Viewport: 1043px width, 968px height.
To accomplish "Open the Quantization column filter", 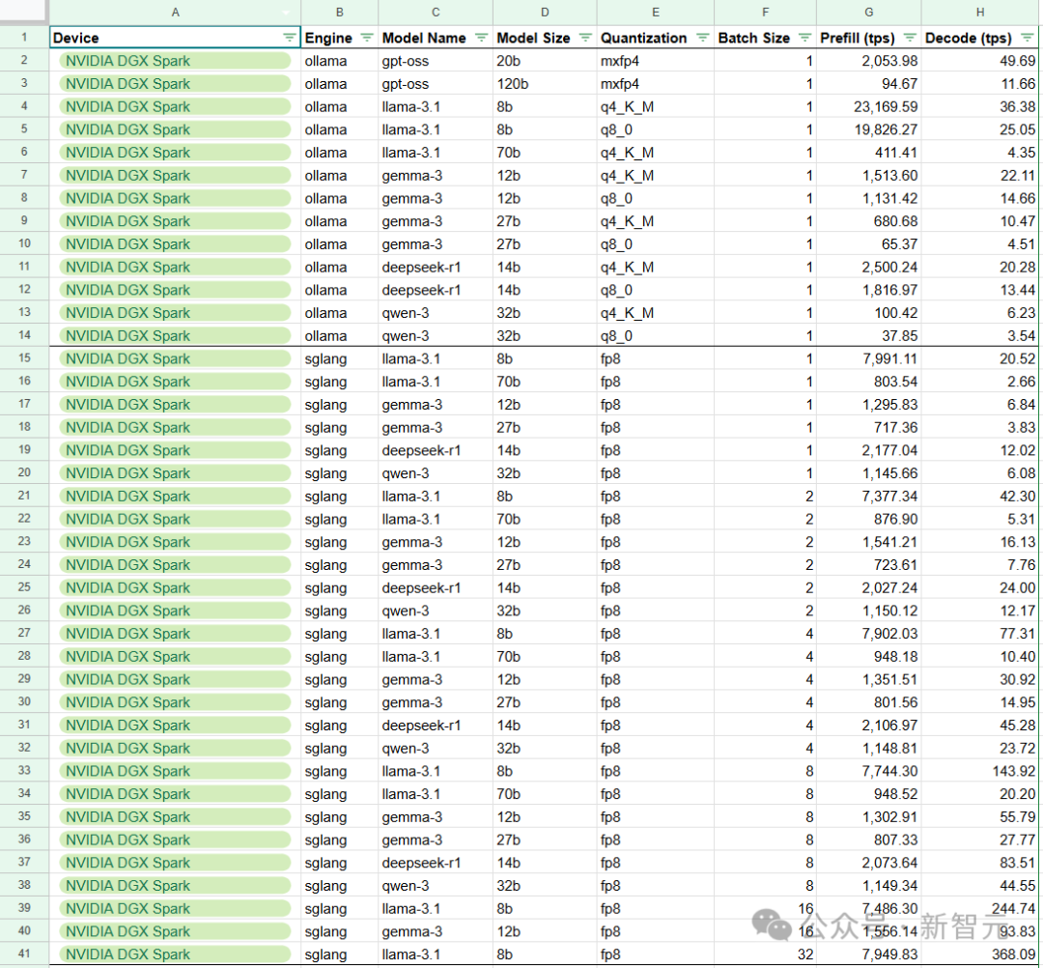I will pos(702,38).
